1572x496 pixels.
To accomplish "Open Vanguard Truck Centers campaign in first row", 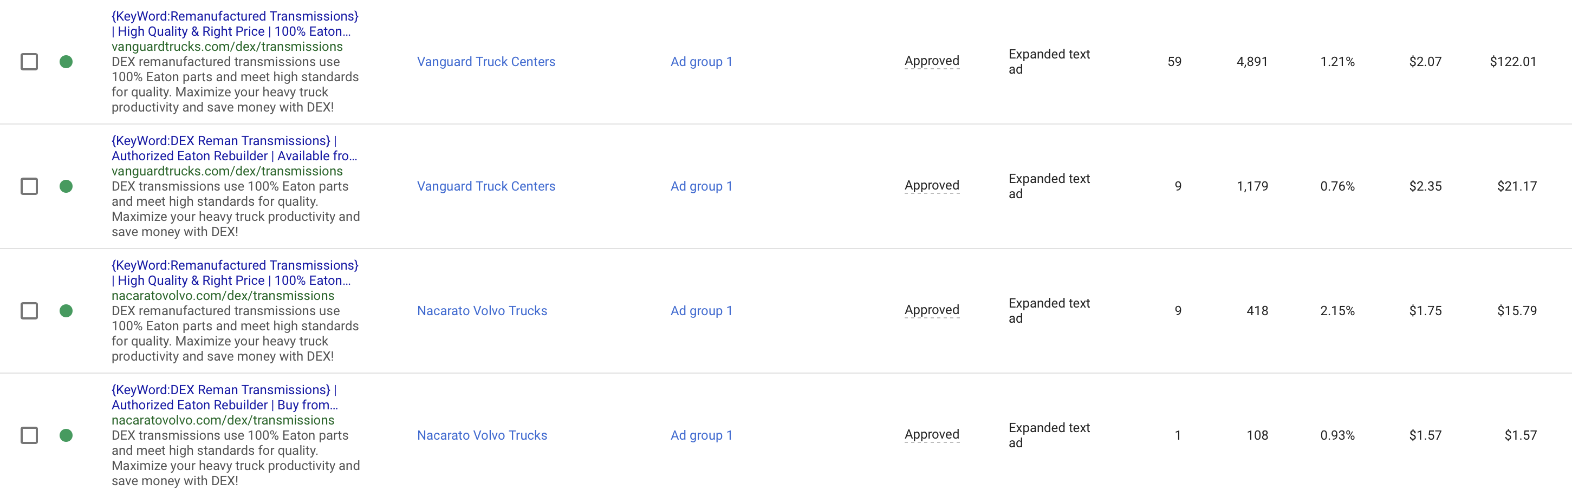I will tap(486, 62).
